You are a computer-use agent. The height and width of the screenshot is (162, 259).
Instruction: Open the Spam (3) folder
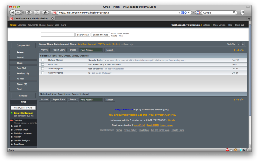[x=23, y=84]
